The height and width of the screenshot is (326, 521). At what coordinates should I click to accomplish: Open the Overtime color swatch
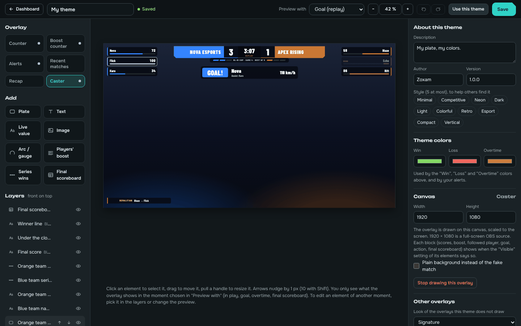coord(500,161)
